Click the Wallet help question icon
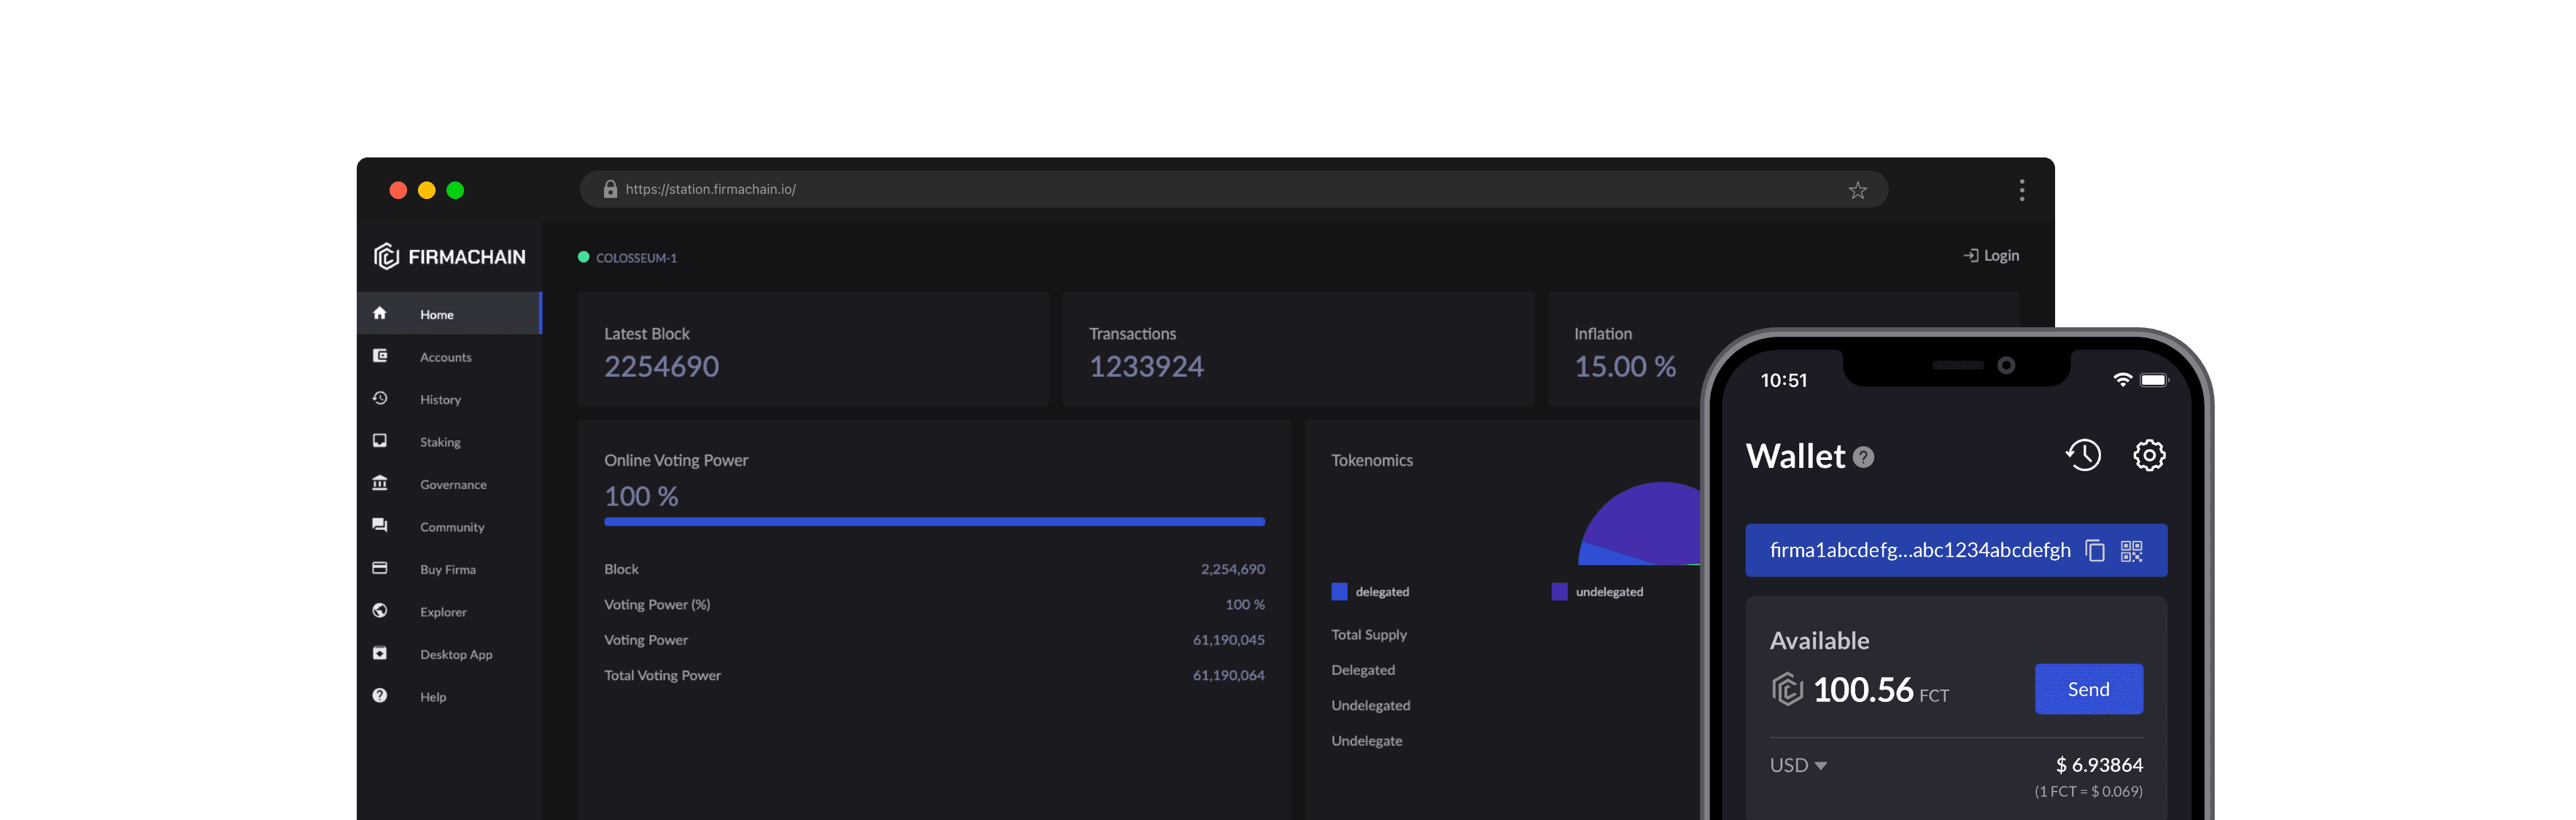Image resolution: width=2576 pixels, height=820 pixels. pos(1863,458)
